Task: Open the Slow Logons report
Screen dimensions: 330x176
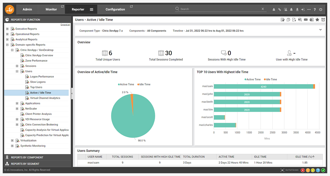Action: (38, 82)
